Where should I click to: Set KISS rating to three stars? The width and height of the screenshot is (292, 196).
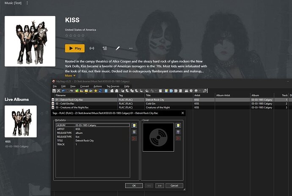point(75,35)
